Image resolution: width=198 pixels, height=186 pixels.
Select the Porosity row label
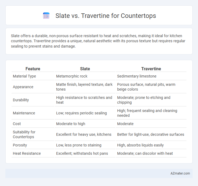20,145
